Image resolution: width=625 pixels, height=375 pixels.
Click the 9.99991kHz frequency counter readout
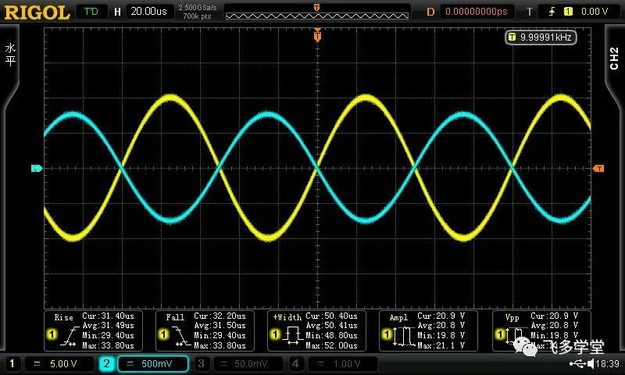click(x=546, y=37)
